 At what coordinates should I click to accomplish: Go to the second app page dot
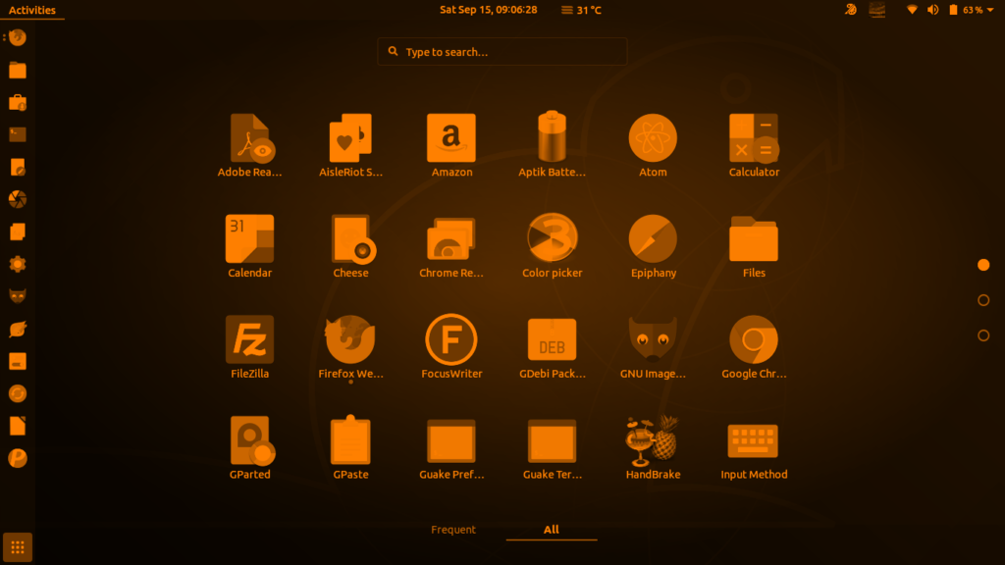point(983,300)
